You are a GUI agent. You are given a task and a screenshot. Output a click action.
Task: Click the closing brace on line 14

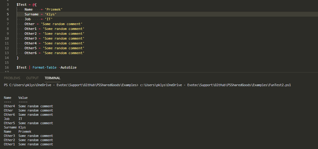coord(18,58)
